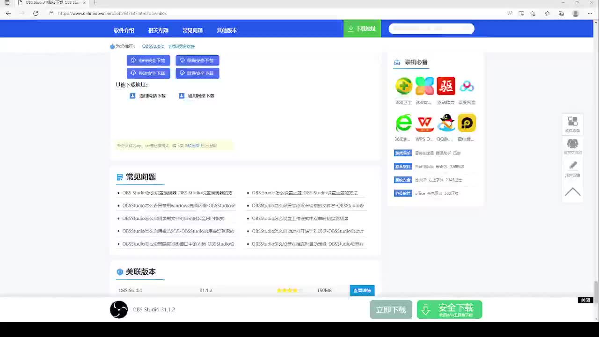The height and width of the screenshot is (337, 599).
Task: Click the OBS Studio browser tab
Action: click(x=52, y=3)
